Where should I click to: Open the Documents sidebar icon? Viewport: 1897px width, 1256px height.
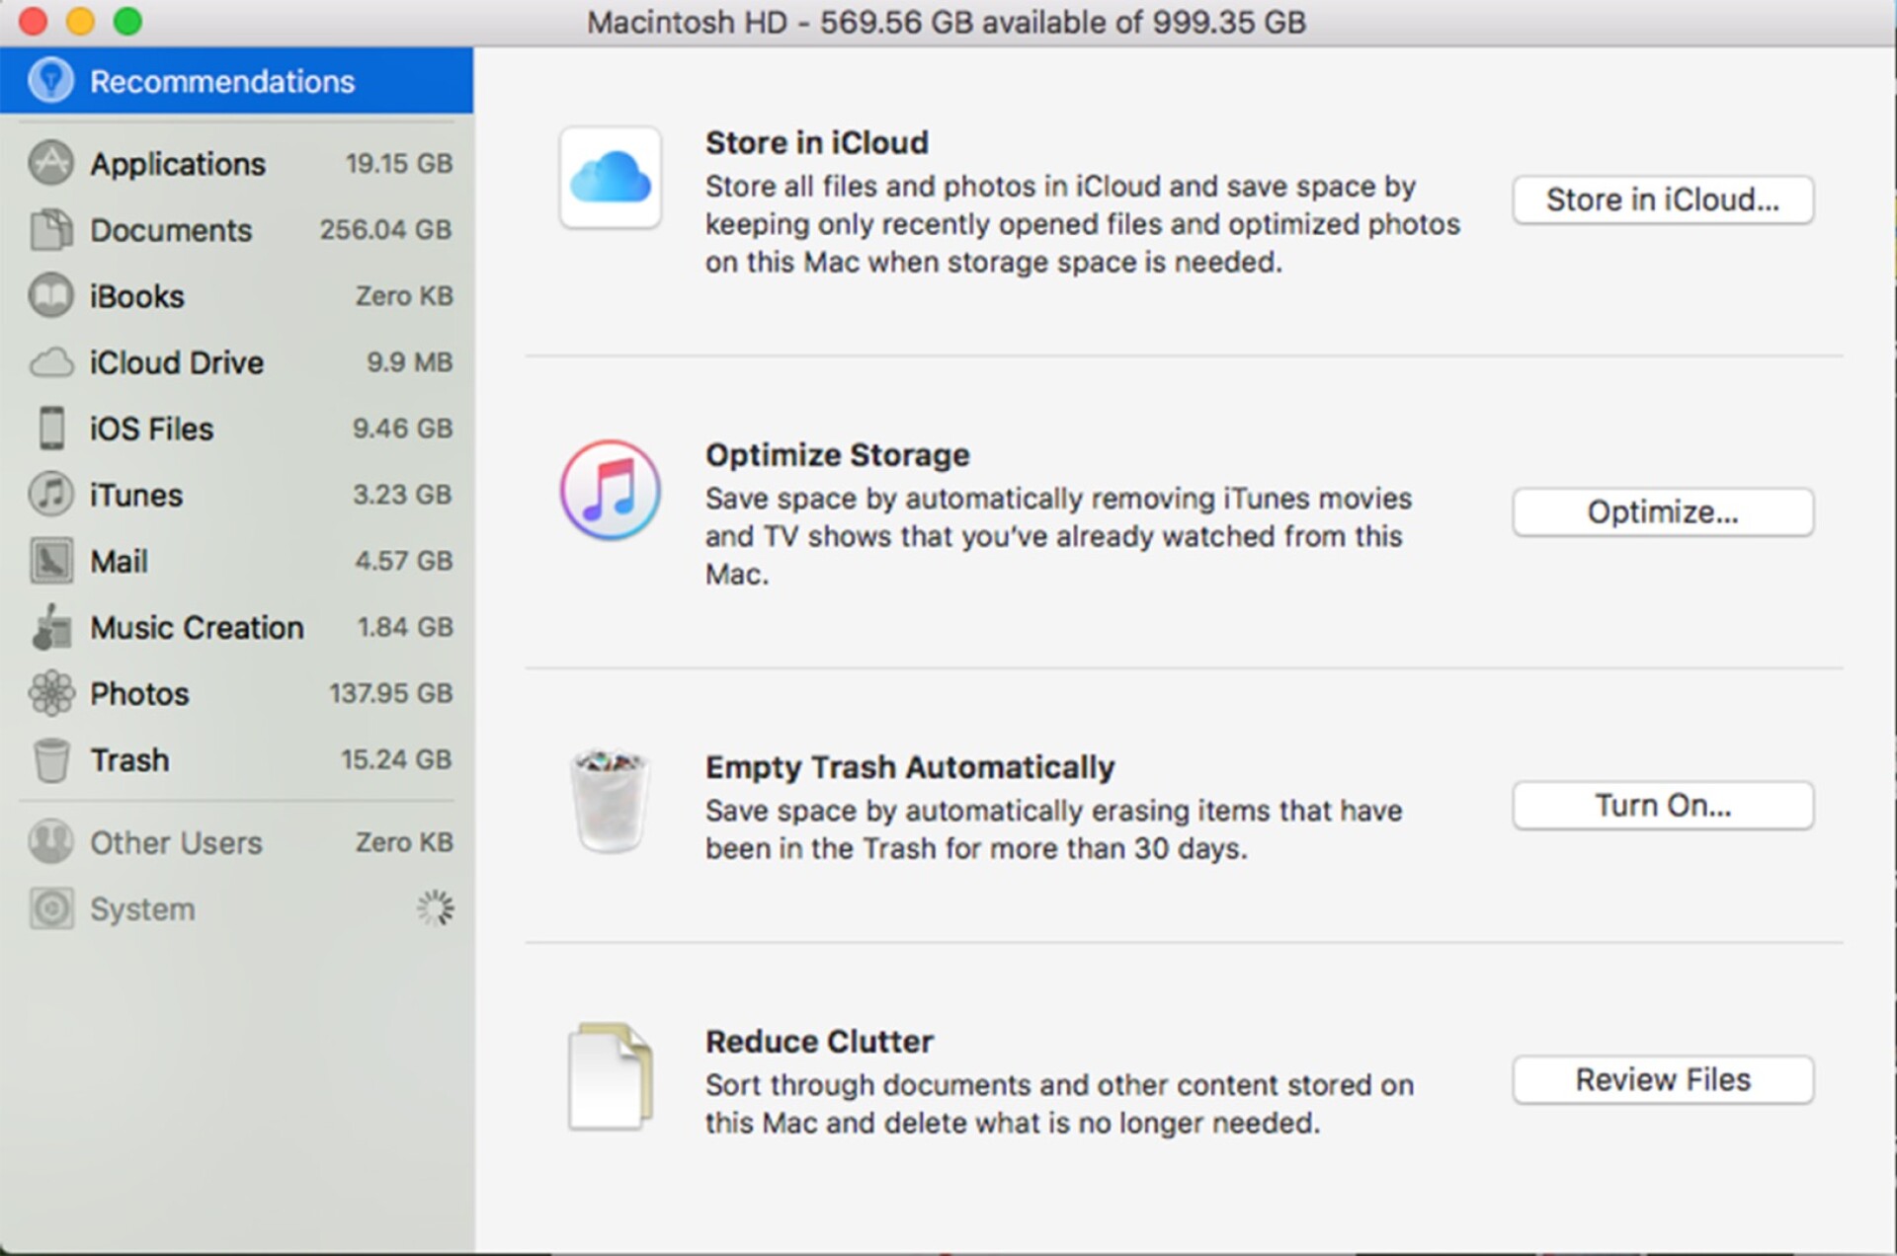click(49, 229)
